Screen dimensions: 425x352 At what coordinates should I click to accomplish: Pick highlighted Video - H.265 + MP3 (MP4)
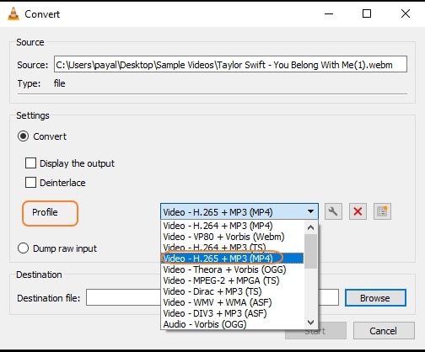tap(233, 259)
